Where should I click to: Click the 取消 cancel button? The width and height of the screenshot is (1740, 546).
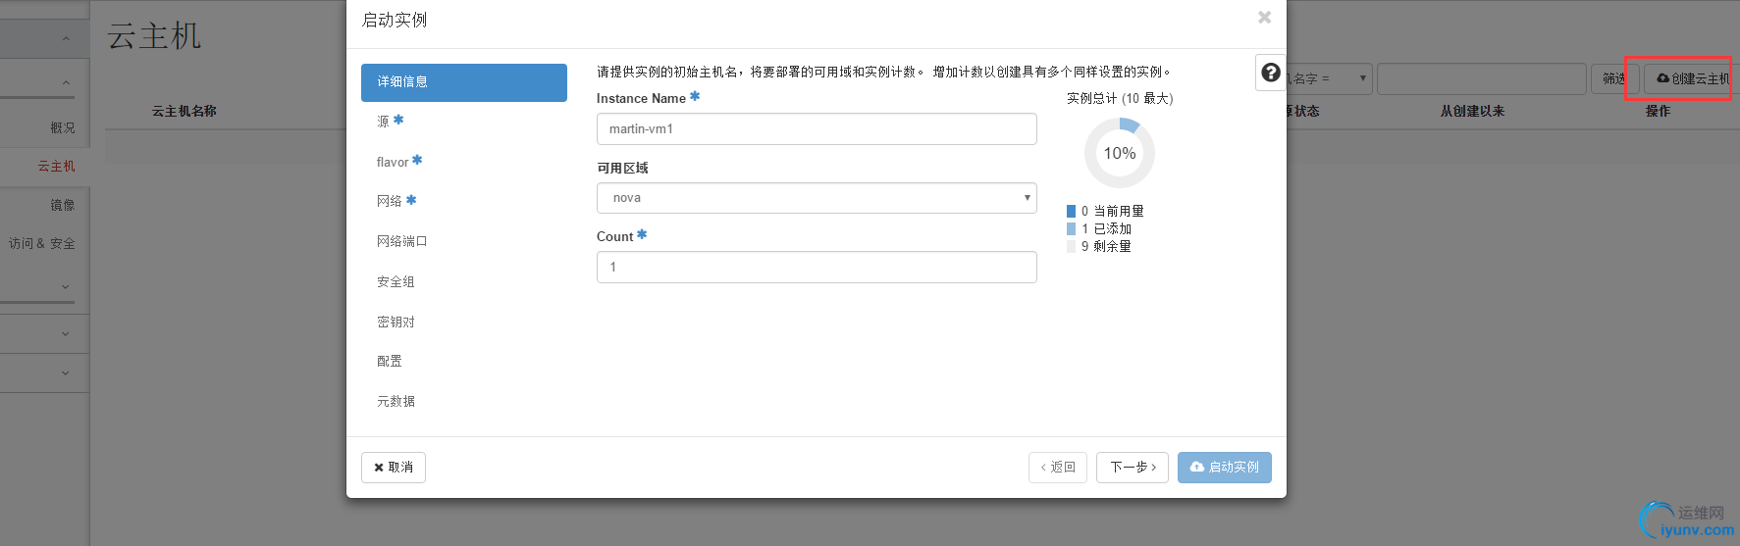394,468
